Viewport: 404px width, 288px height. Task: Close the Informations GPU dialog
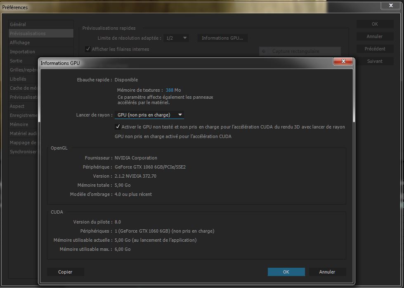(343, 62)
